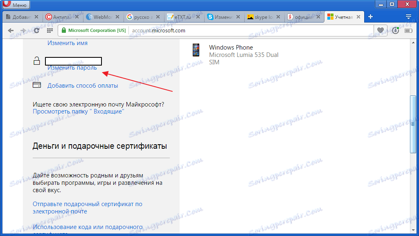Select the Microsoft Lumia 535 Dual SIM text
The width and height of the screenshot is (419, 236).
click(x=243, y=58)
